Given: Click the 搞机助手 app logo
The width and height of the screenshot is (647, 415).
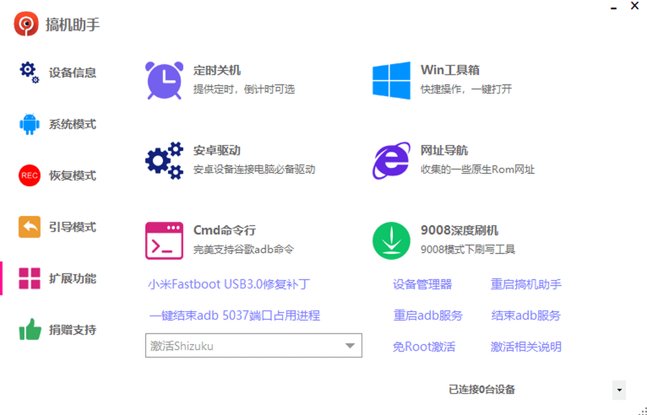Looking at the screenshot, I should click(x=23, y=24).
